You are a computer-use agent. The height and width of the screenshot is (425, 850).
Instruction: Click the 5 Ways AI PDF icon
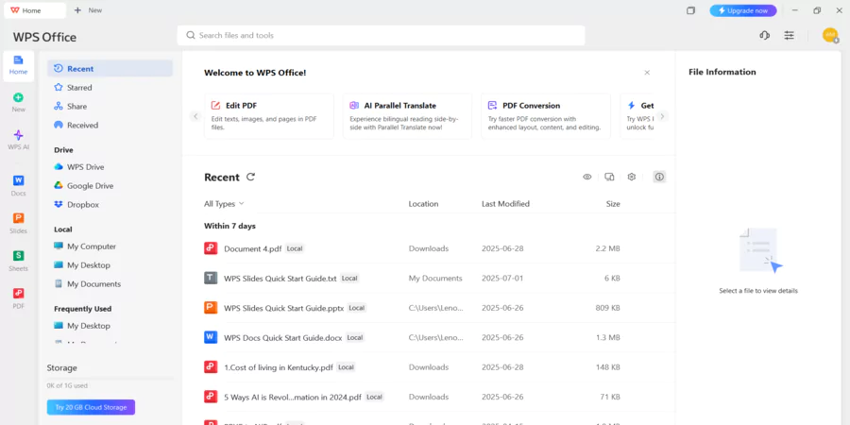point(211,397)
